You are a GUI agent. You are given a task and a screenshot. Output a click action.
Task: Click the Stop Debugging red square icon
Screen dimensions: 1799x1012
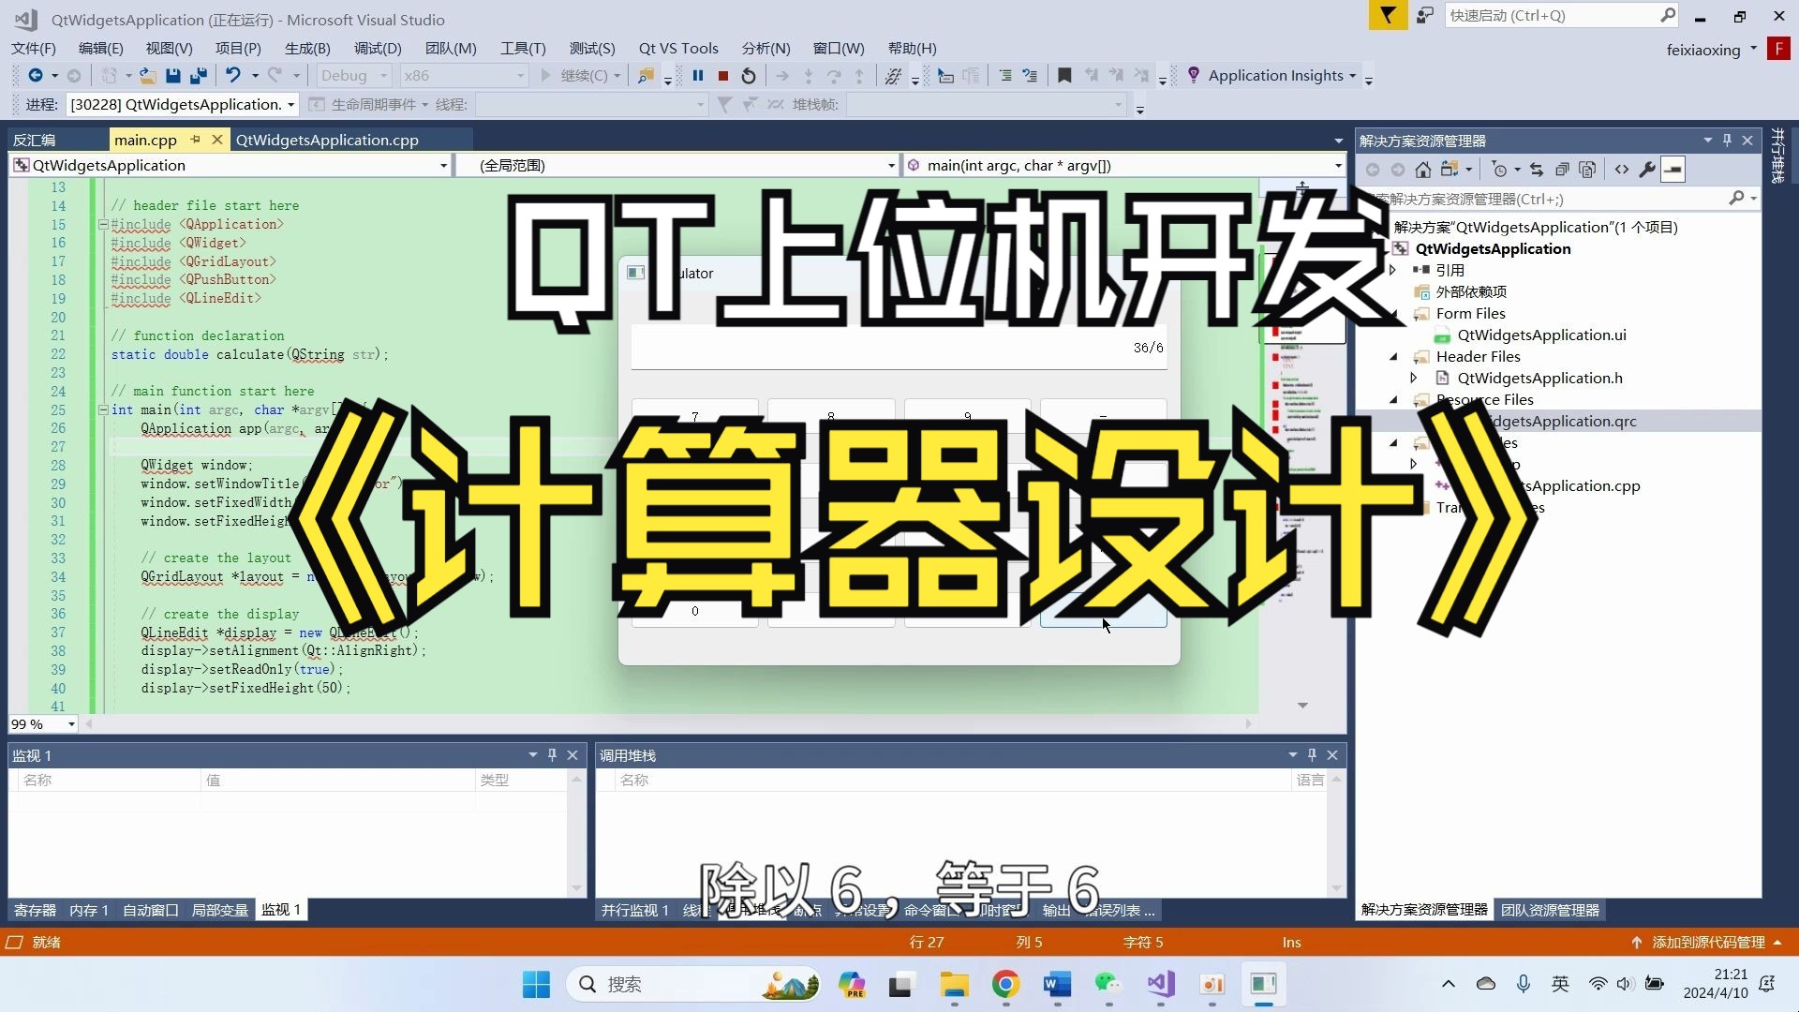[x=722, y=76]
